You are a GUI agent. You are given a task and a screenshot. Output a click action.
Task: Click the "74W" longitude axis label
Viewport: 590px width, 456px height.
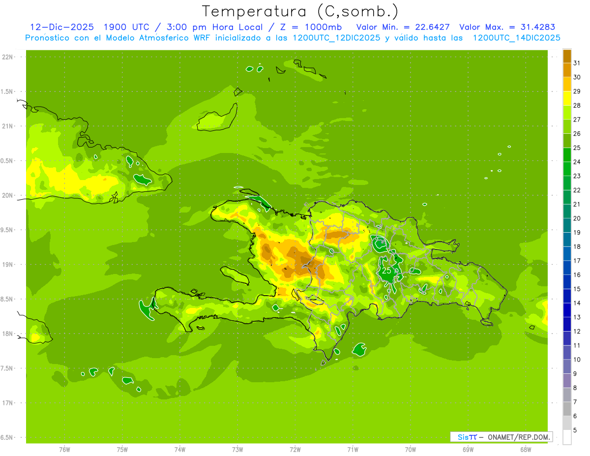point(180,450)
